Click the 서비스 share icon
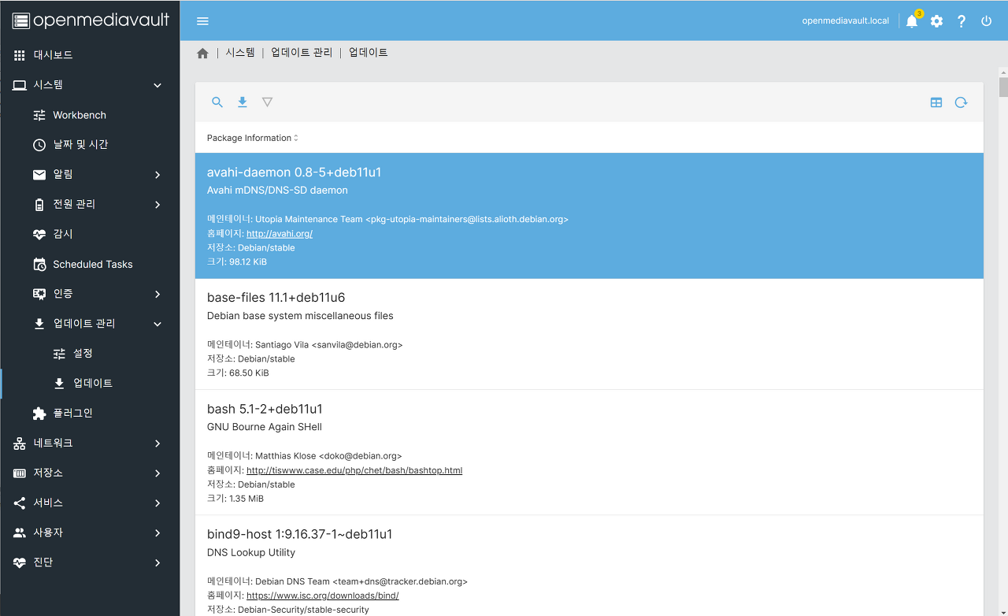This screenshot has height=616, width=1008. click(x=20, y=503)
